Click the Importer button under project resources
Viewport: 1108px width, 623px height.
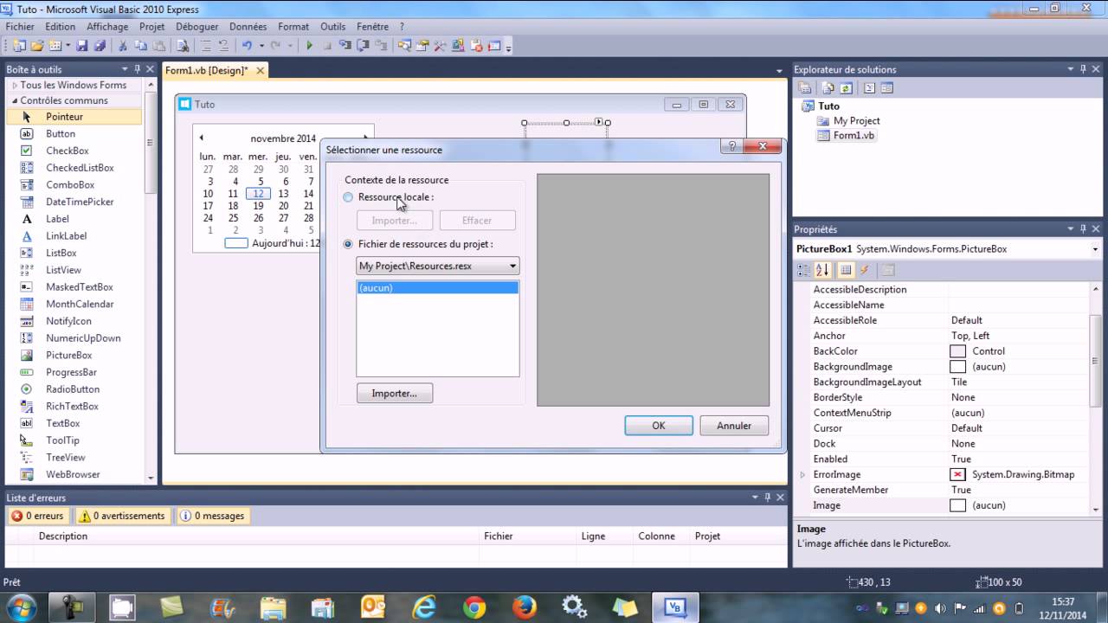point(395,393)
